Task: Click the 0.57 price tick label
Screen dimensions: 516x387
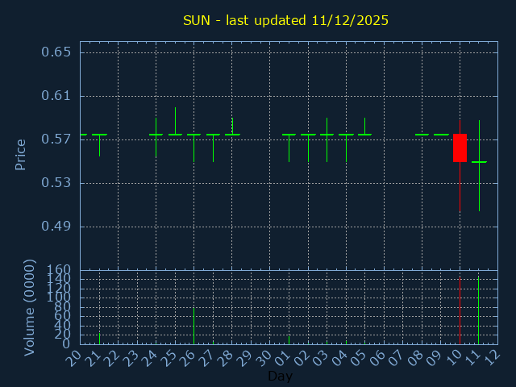Action: [x=56, y=139]
